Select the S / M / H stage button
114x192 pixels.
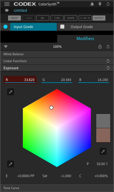[x=85, y=18]
